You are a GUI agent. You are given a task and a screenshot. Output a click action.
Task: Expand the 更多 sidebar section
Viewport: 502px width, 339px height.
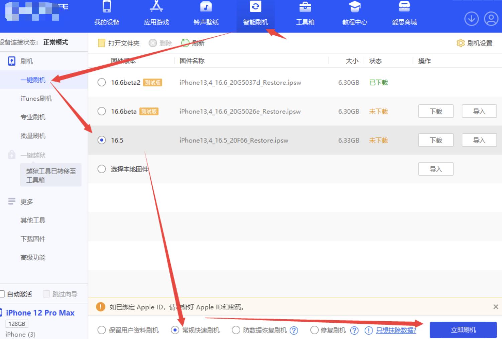(x=25, y=202)
